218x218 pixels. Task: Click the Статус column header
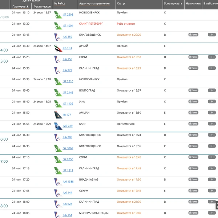coord(121,4)
